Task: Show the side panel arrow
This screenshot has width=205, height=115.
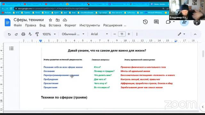Action: click(202, 107)
